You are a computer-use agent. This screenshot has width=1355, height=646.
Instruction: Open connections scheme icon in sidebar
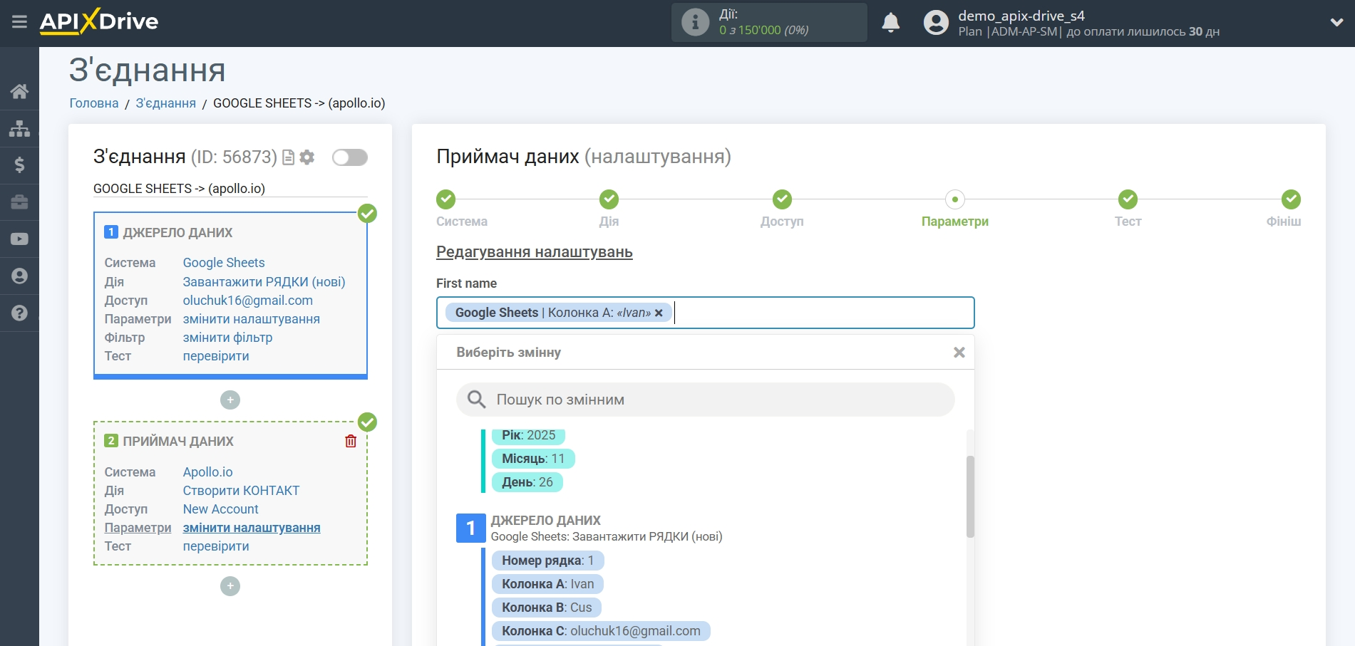(x=19, y=128)
